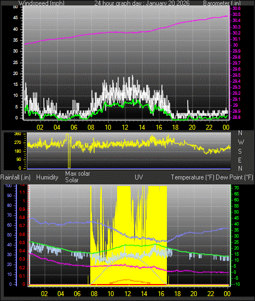
Task: Click the pink 28.8 barometer value
Action: (236, 117)
